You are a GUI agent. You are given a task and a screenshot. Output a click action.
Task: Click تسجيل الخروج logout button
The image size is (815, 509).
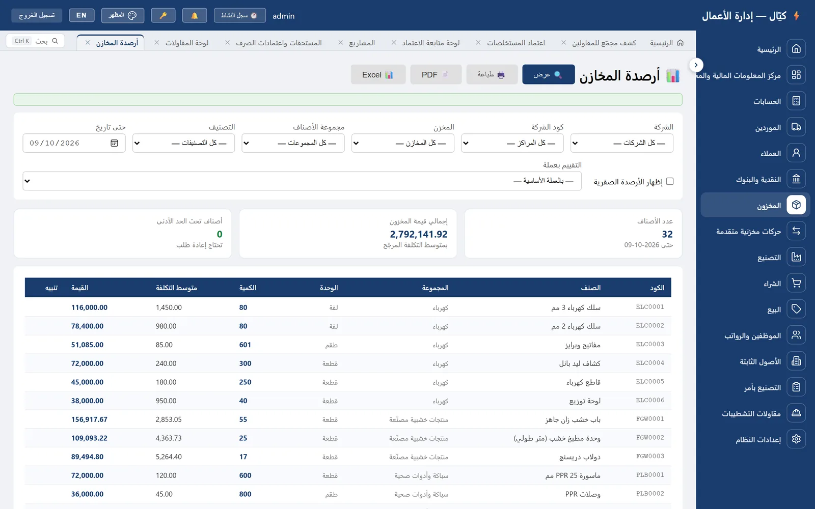(x=37, y=15)
